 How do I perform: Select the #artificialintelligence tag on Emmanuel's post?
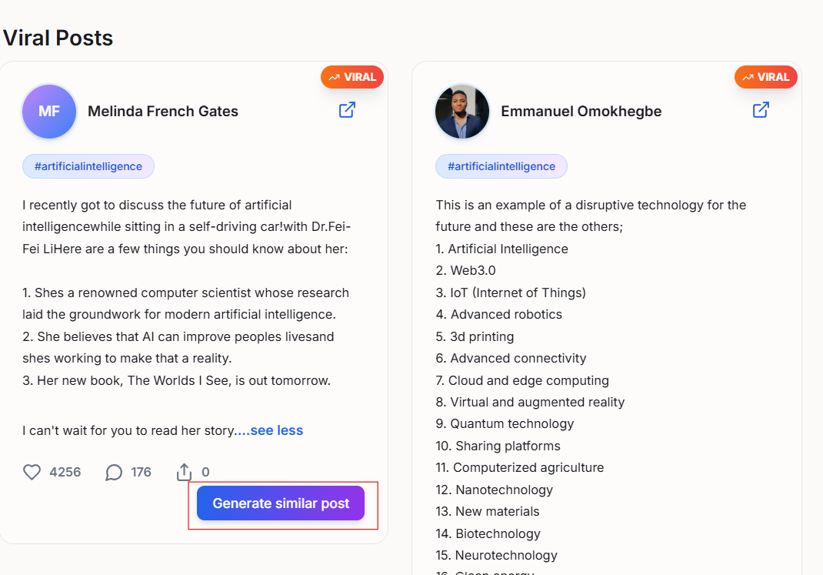[501, 166]
